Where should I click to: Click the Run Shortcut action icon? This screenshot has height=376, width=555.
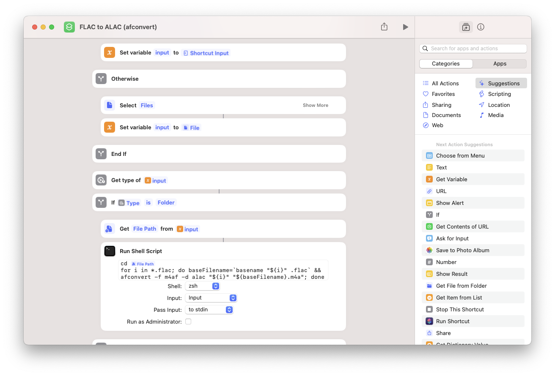(x=429, y=321)
